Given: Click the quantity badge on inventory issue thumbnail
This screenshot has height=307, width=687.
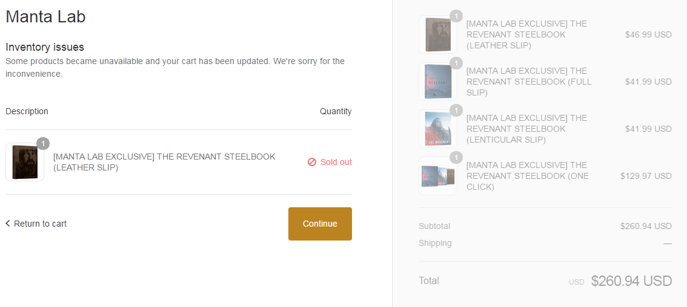Looking at the screenshot, I should [43, 143].
